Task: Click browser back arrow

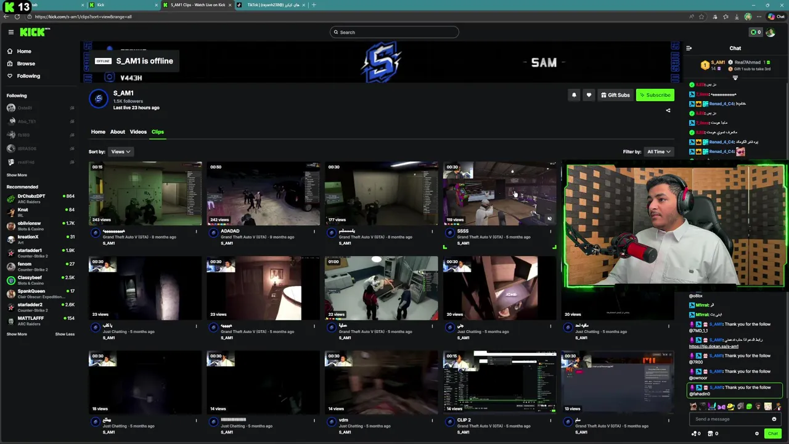Action: pyautogui.click(x=6, y=17)
